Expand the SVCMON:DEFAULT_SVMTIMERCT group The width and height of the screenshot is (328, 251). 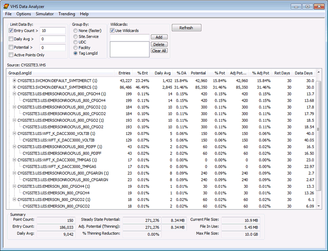[x=14, y=81]
